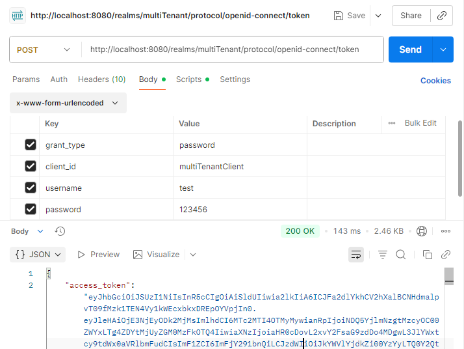Open the POST method dropdown
The height and width of the screenshot is (349, 464).
44,49
